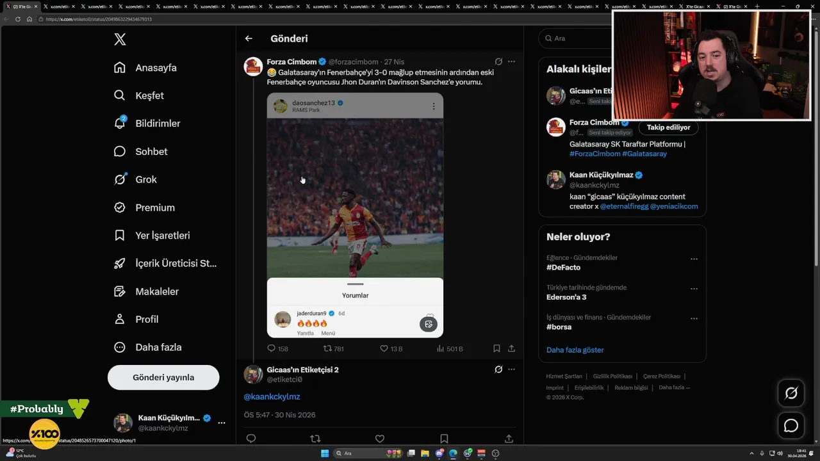Image resolution: width=820 pixels, height=461 pixels.
Task: Open #borsa trend
Action: coord(559,327)
